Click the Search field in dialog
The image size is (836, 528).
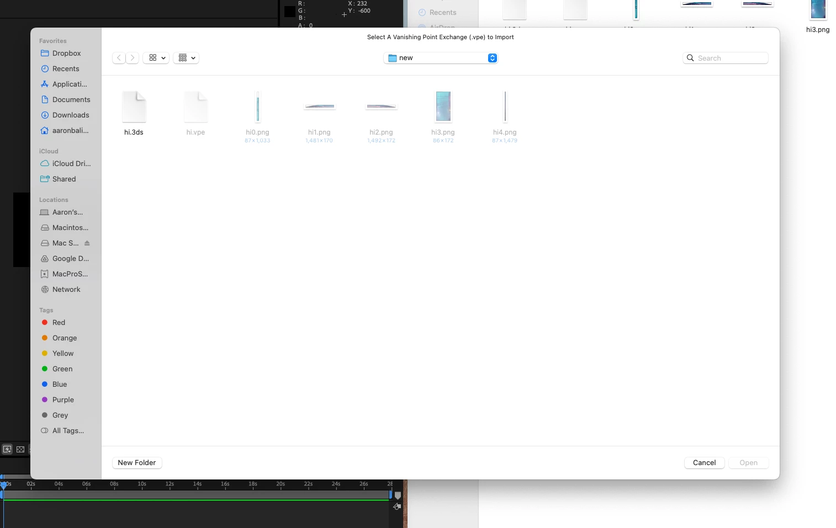tap(726, 58)
